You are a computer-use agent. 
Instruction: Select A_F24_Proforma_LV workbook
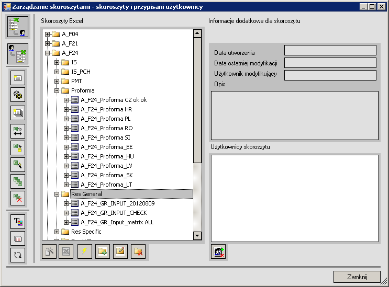pyautogui.click(x=106, y=166)
